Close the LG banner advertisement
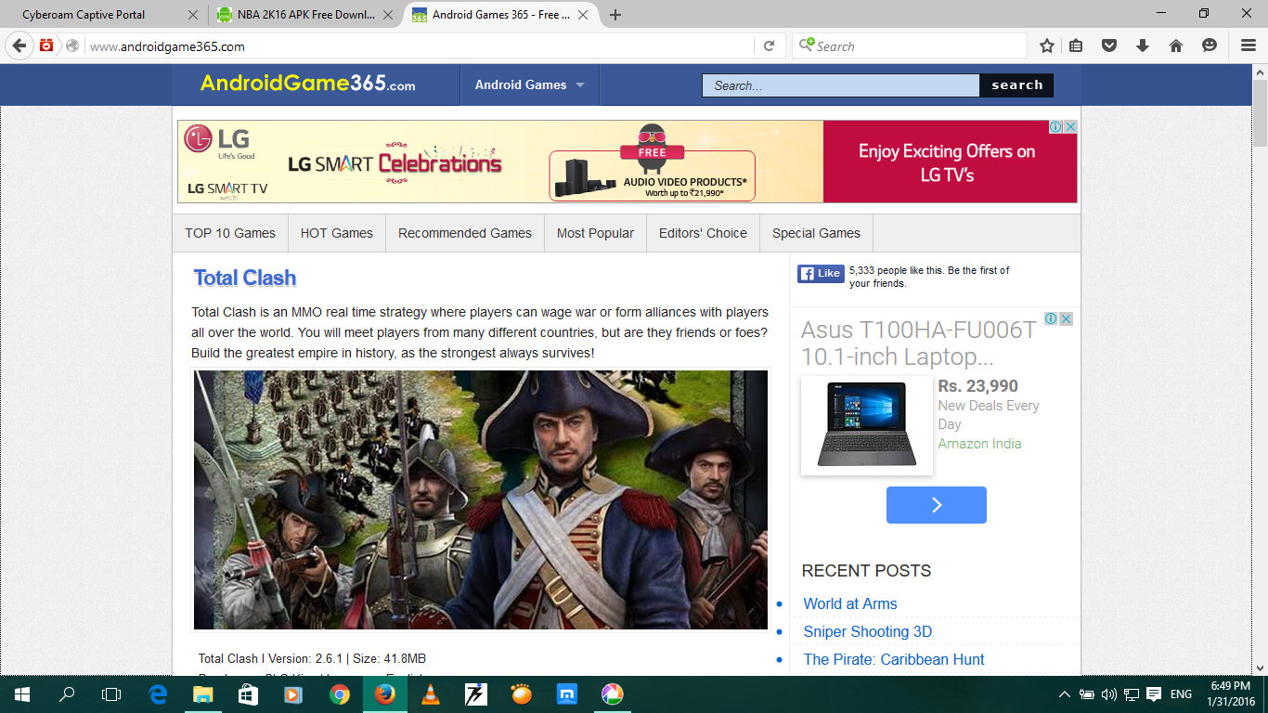 coord(1070,126)
